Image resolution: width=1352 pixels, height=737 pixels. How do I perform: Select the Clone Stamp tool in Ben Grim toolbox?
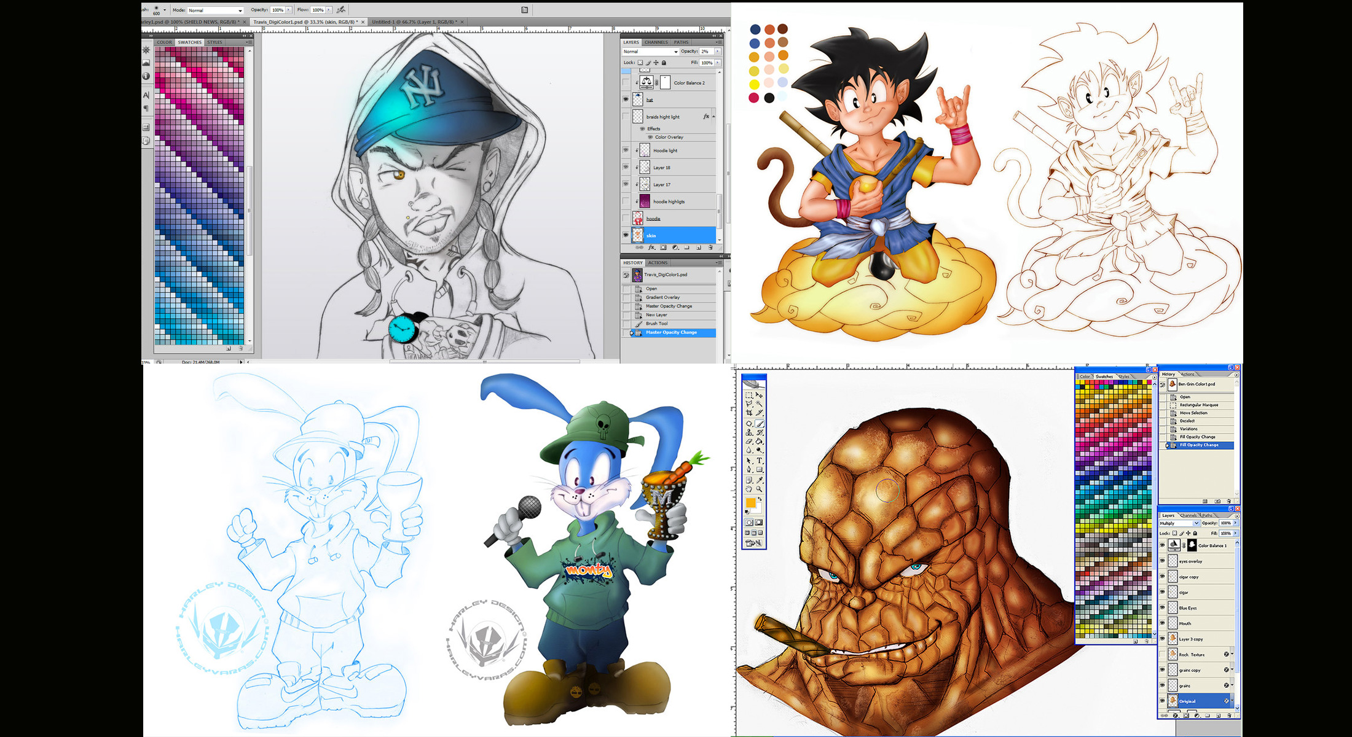coord(749,432)
